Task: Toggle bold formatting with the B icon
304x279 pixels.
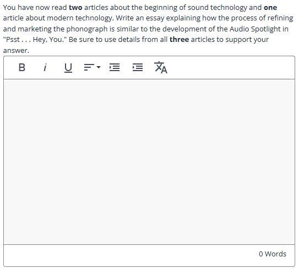Action: (x=21, y=68)
